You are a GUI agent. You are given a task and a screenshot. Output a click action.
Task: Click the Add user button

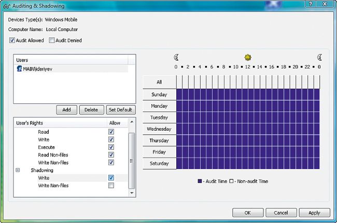[66, 110]
